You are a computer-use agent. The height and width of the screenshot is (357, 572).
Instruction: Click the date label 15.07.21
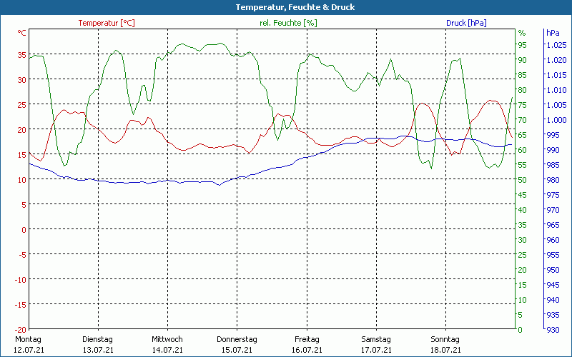point(237,350)
